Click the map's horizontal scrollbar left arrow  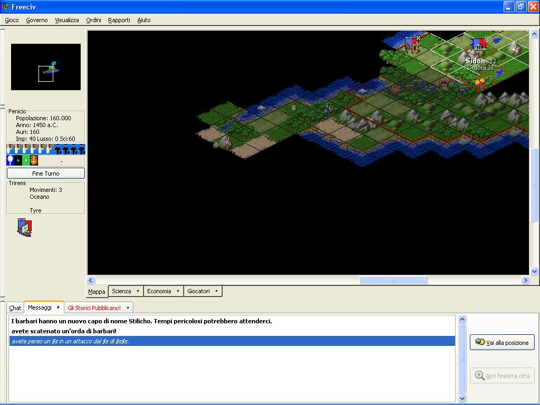click(x=91, y=281)
